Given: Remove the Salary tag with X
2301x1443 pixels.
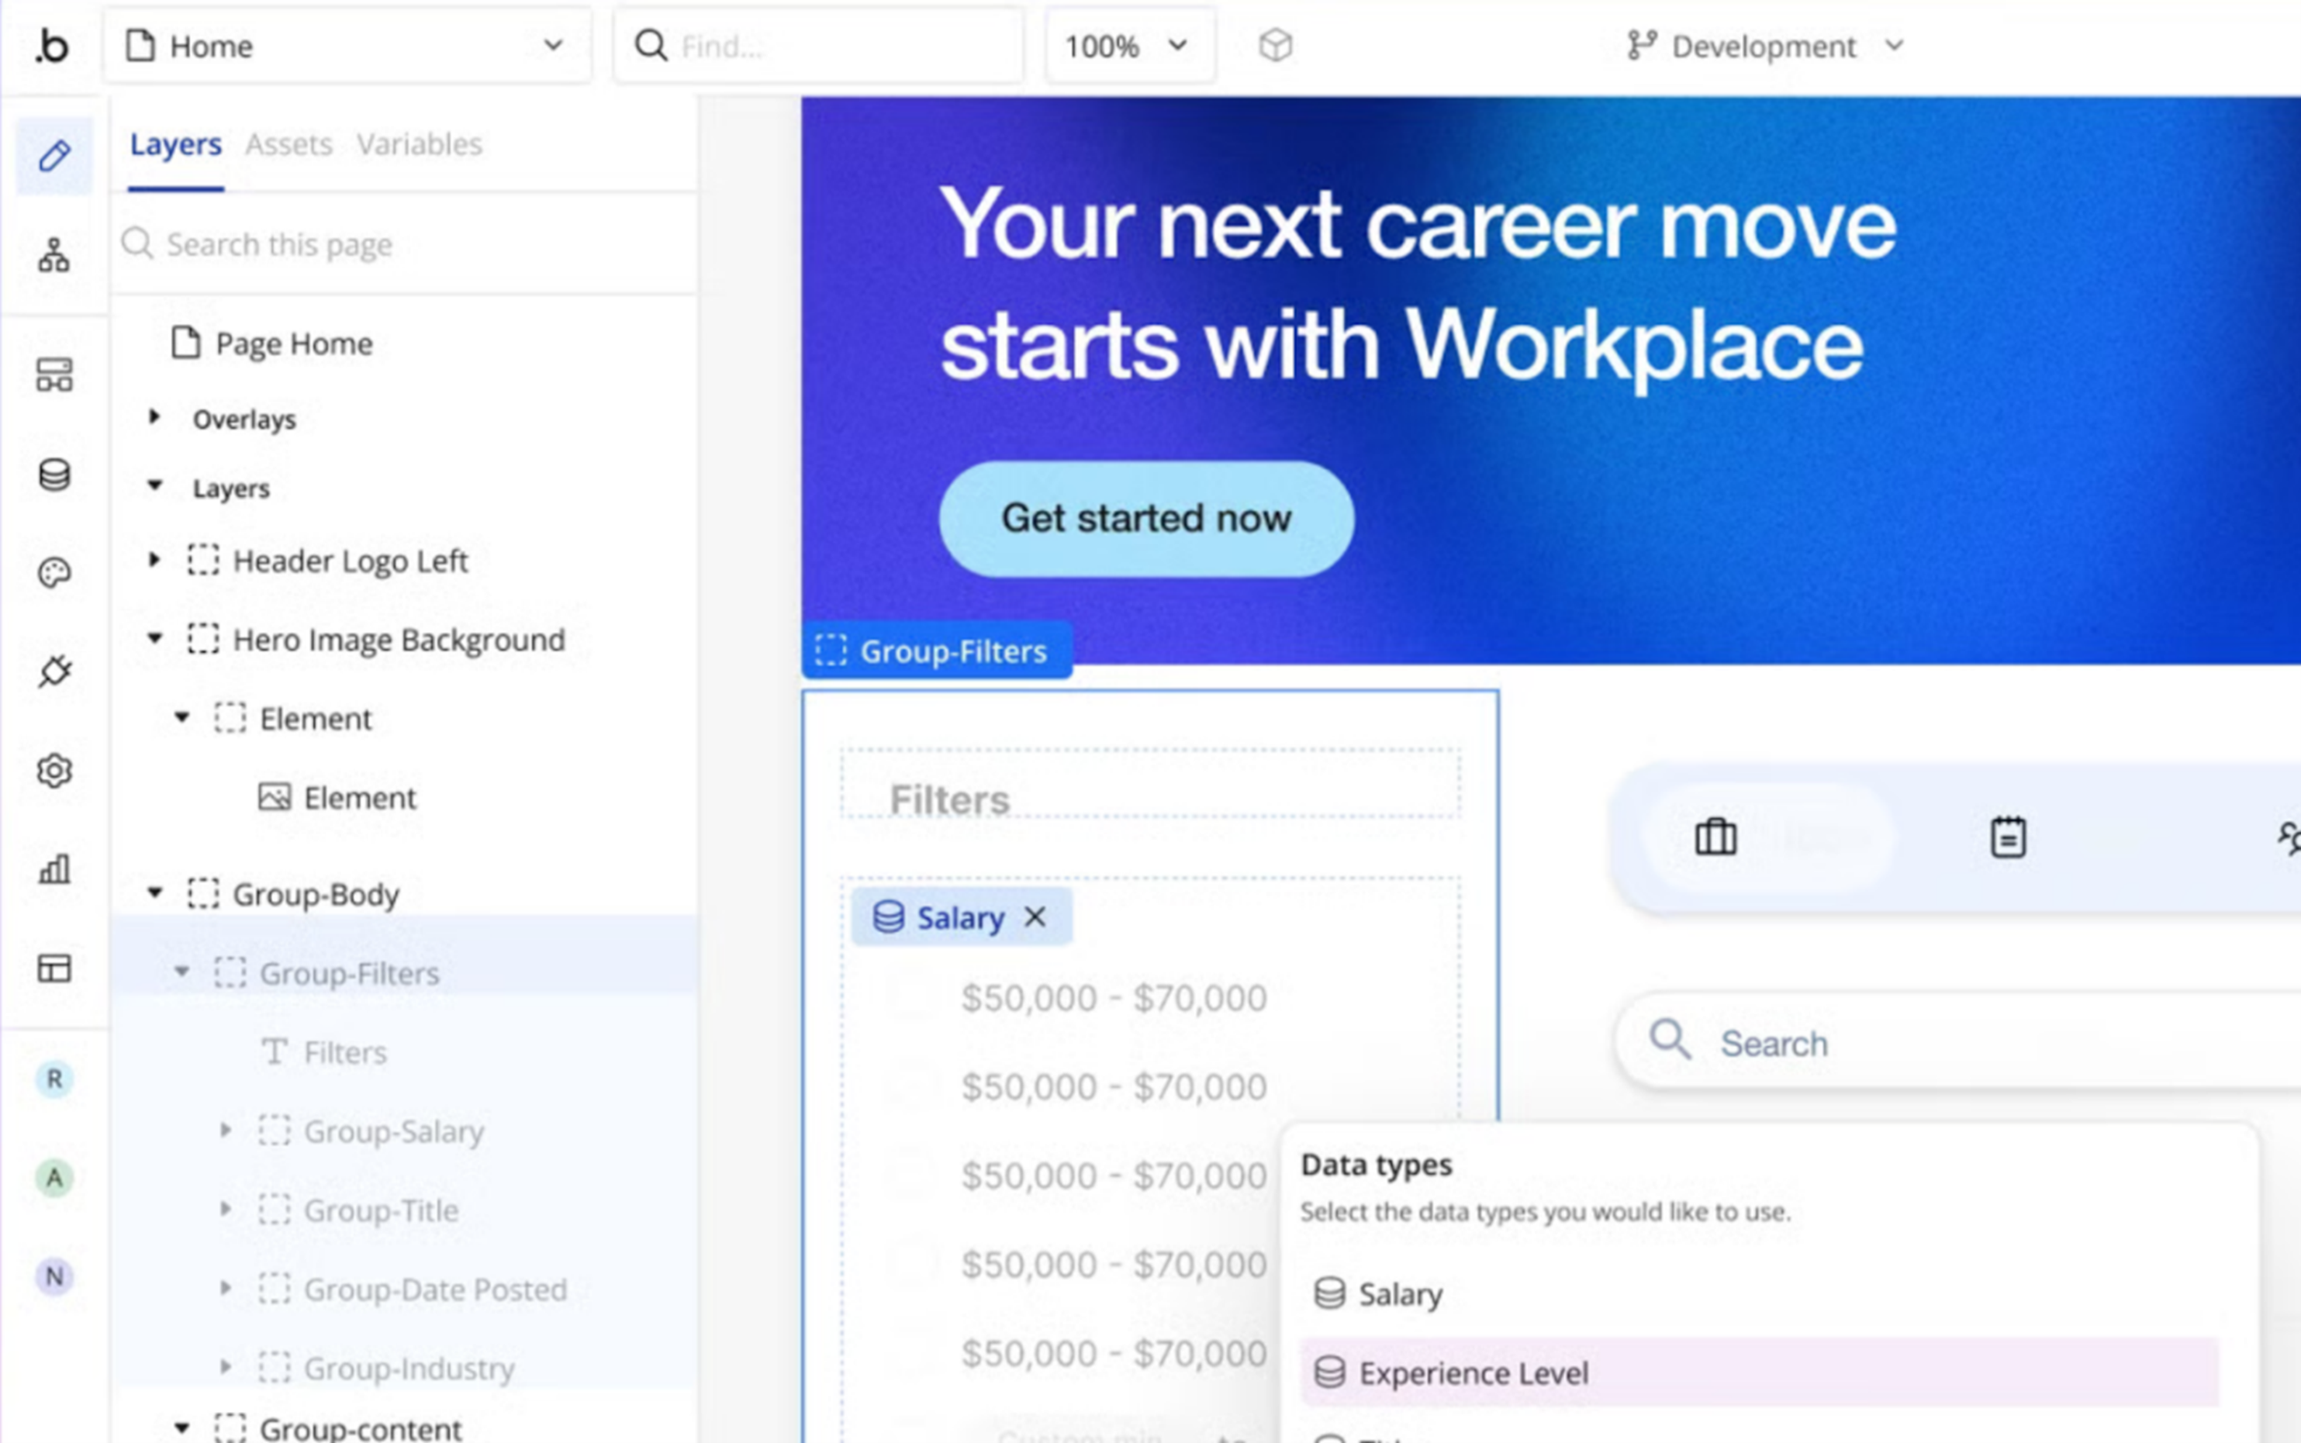Looking at the screenshot, I should (x=1035, y=917).
